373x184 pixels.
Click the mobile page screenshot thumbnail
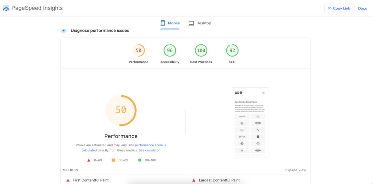click(x=250, y=122)
